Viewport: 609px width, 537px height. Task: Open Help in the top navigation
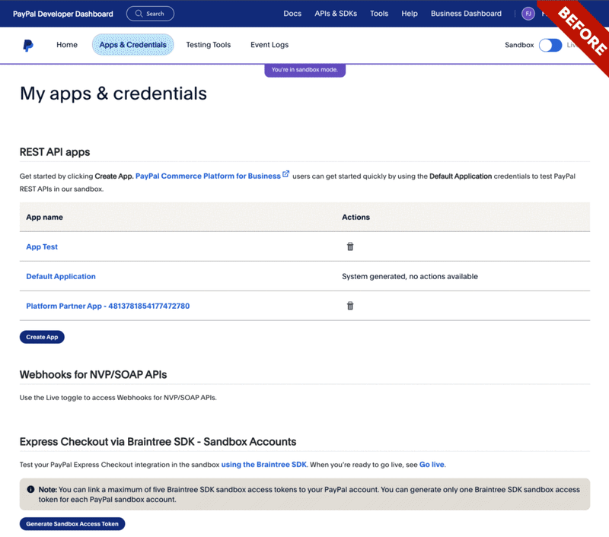point(410,14)
